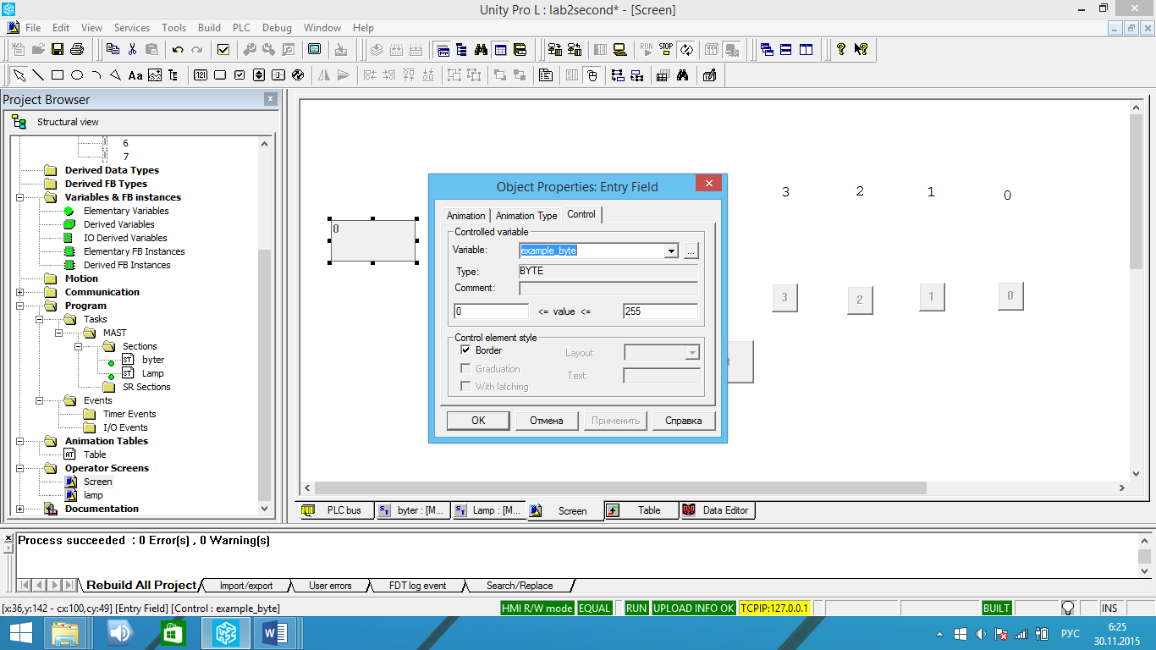Open the PLC menu

tap(241, 28)
